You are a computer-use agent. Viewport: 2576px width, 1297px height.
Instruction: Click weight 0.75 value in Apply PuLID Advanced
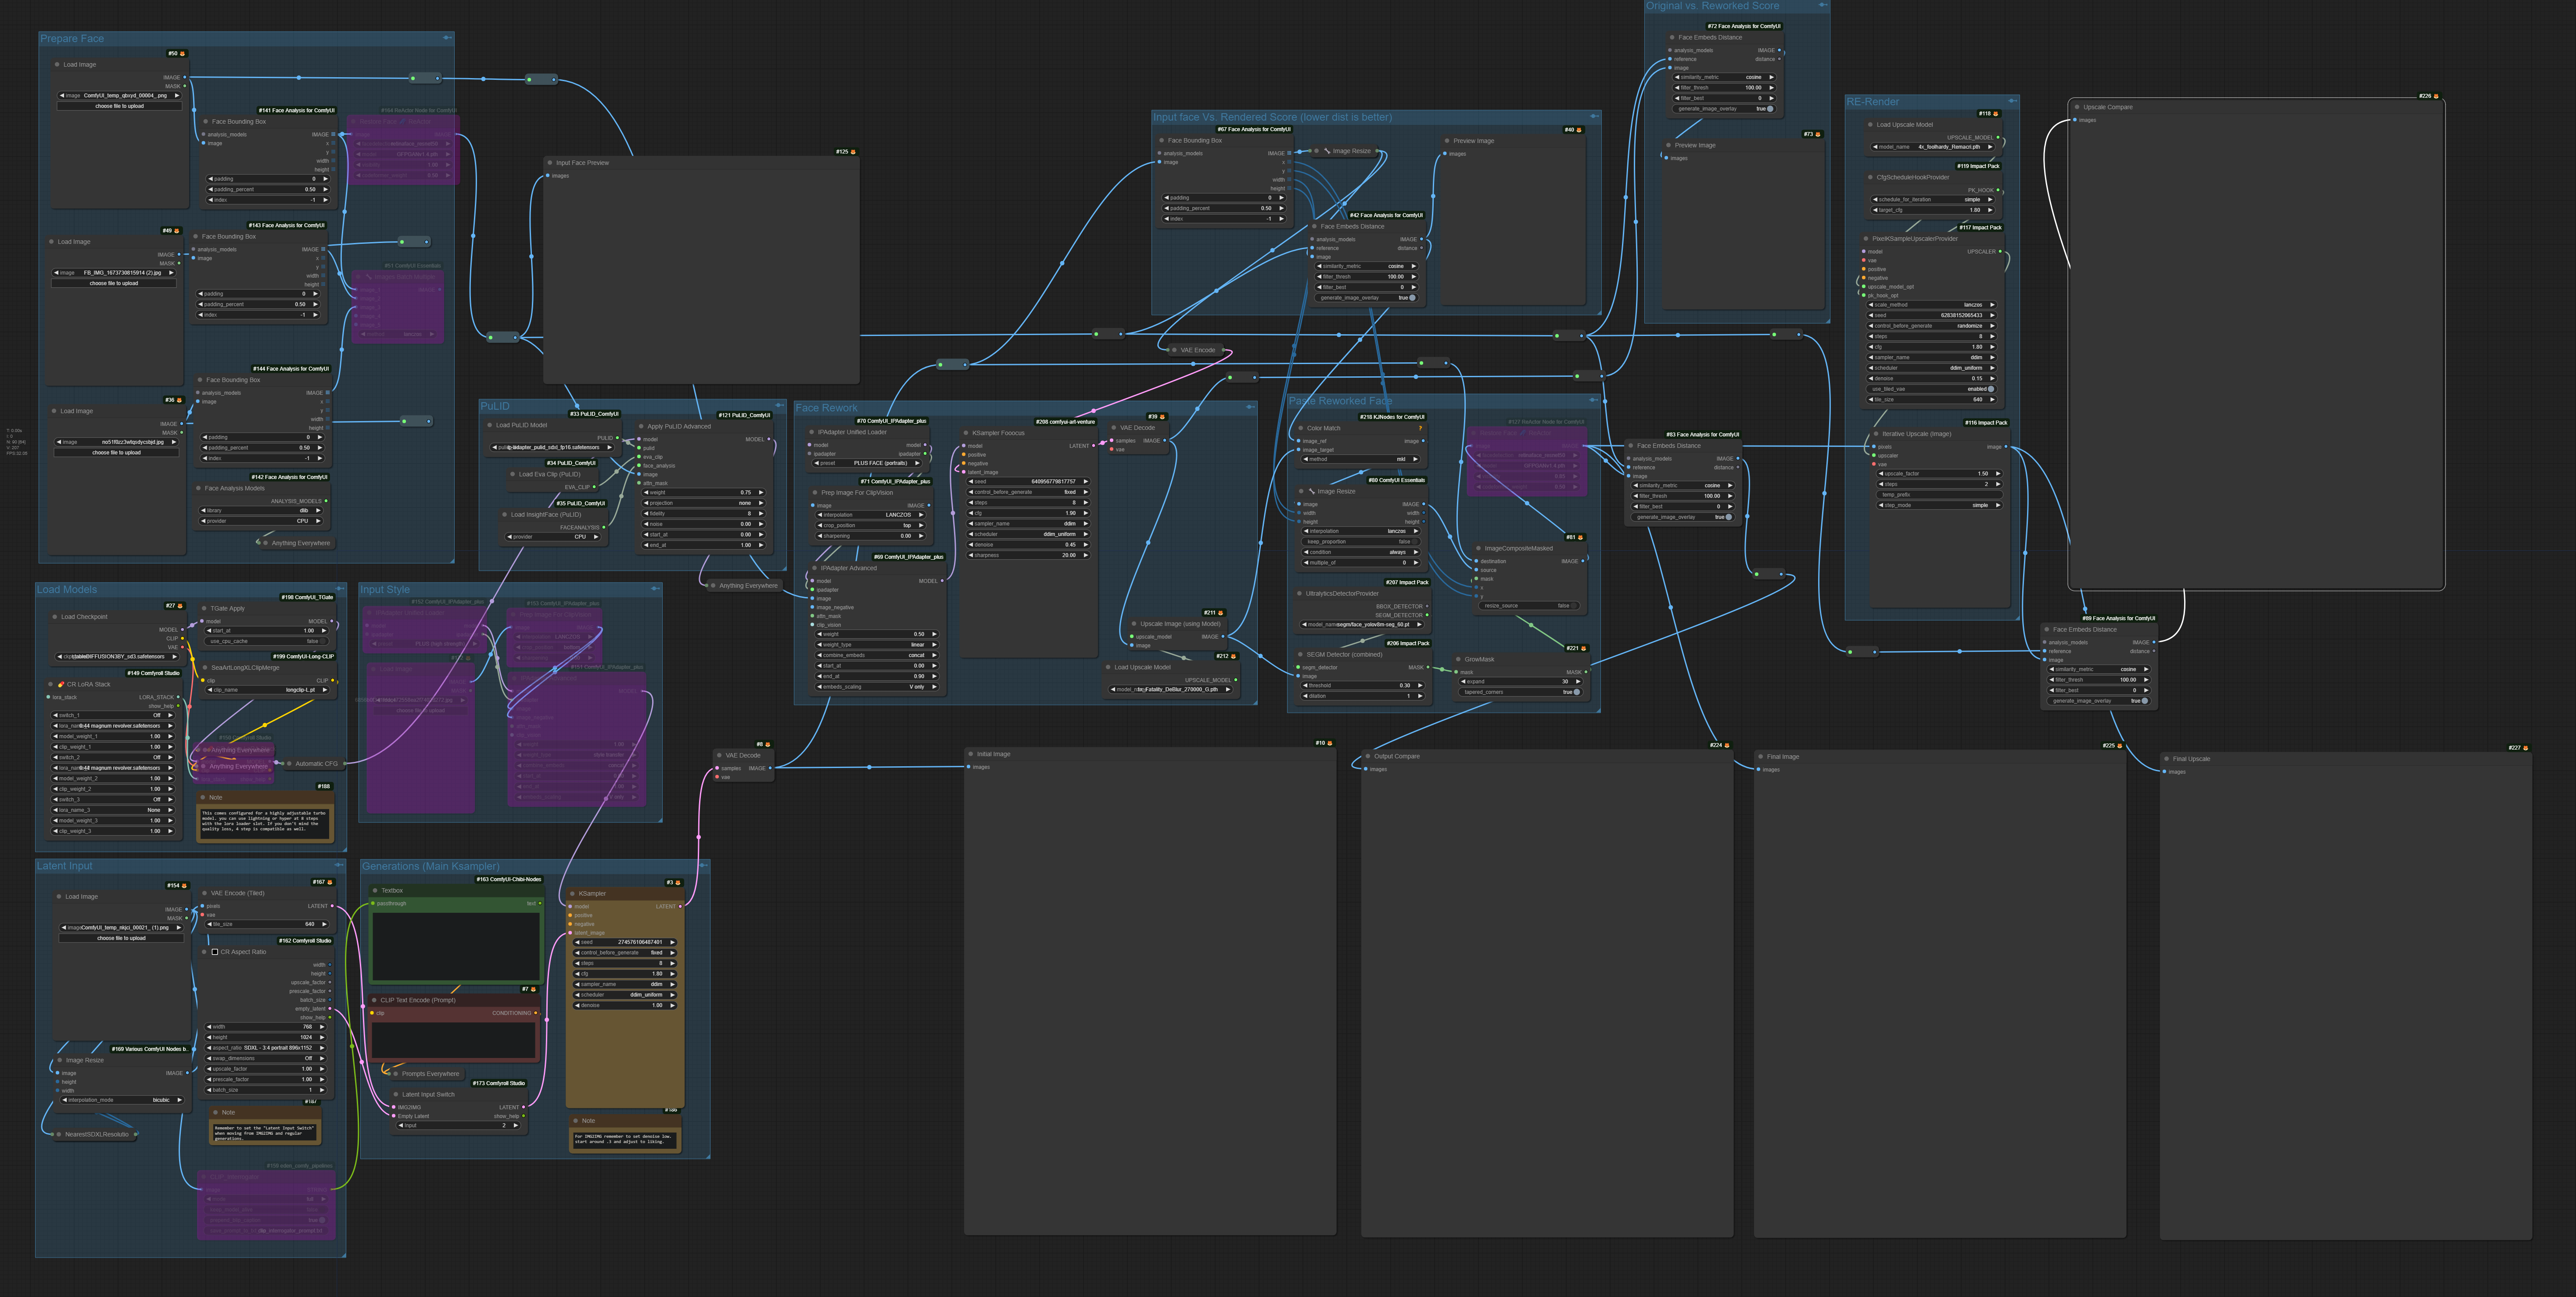point(745,493)
